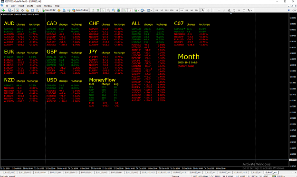Switch chart to Bar Chart mode
This screenshot has width=297, height=177.
(x=93, y=10)
